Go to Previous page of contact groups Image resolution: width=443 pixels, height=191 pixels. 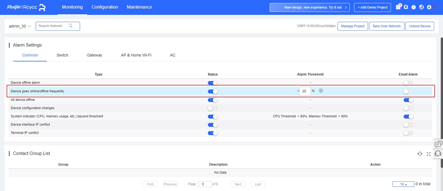(170, 184)
